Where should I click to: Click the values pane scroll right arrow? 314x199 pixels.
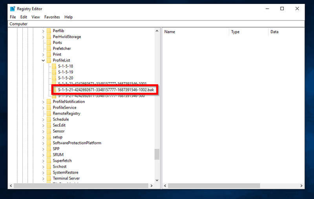(301, 186)
